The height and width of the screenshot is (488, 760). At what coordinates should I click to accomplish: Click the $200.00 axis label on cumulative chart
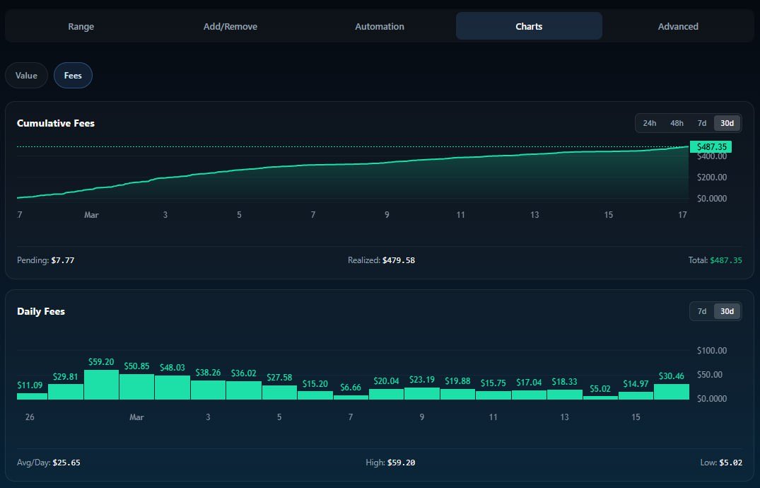(x=712, y=177)
